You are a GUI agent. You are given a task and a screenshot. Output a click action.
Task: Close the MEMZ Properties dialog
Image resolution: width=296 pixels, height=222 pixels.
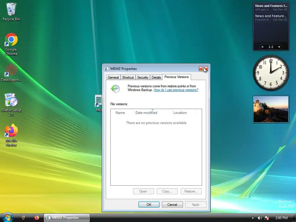(x=203, y=69)
